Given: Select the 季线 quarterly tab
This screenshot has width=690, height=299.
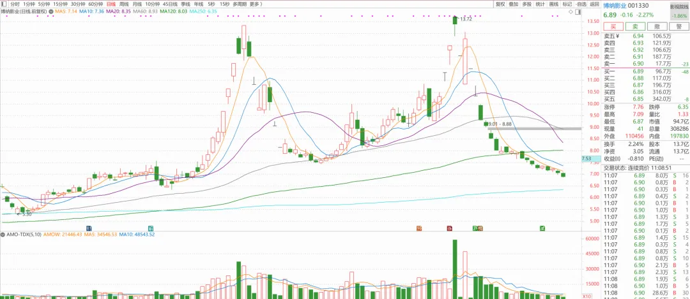Looking at the screenshot, I should coord(185,4).
